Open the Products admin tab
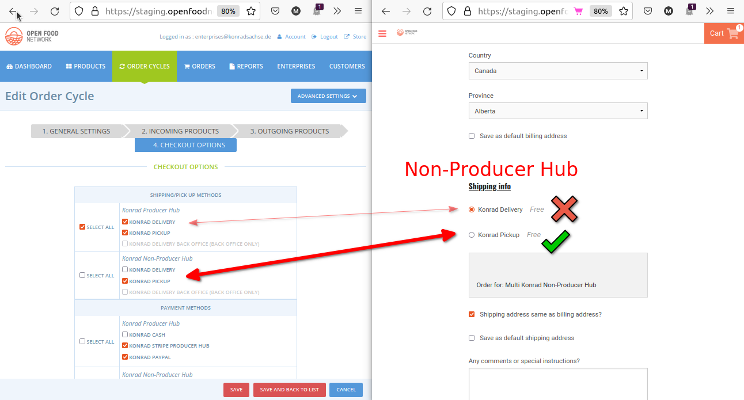This screenshot has height=400, width=744. (85, 66)
